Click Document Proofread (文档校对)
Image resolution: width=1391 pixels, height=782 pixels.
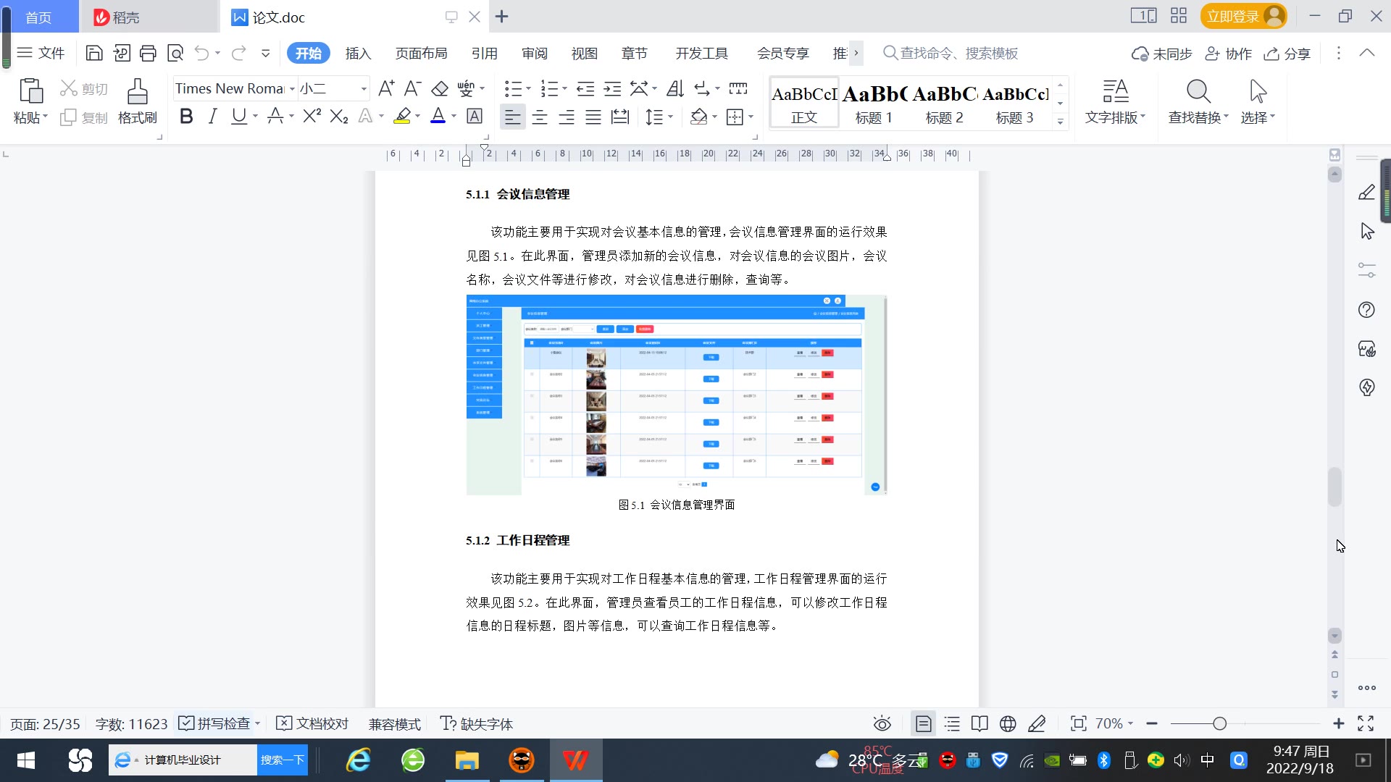(x=313, y=723)
